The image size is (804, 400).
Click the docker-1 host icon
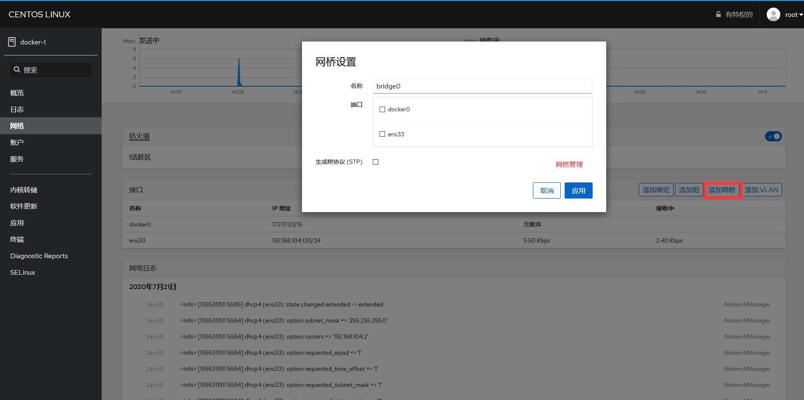pyautogui.click(x=11, y=41)
